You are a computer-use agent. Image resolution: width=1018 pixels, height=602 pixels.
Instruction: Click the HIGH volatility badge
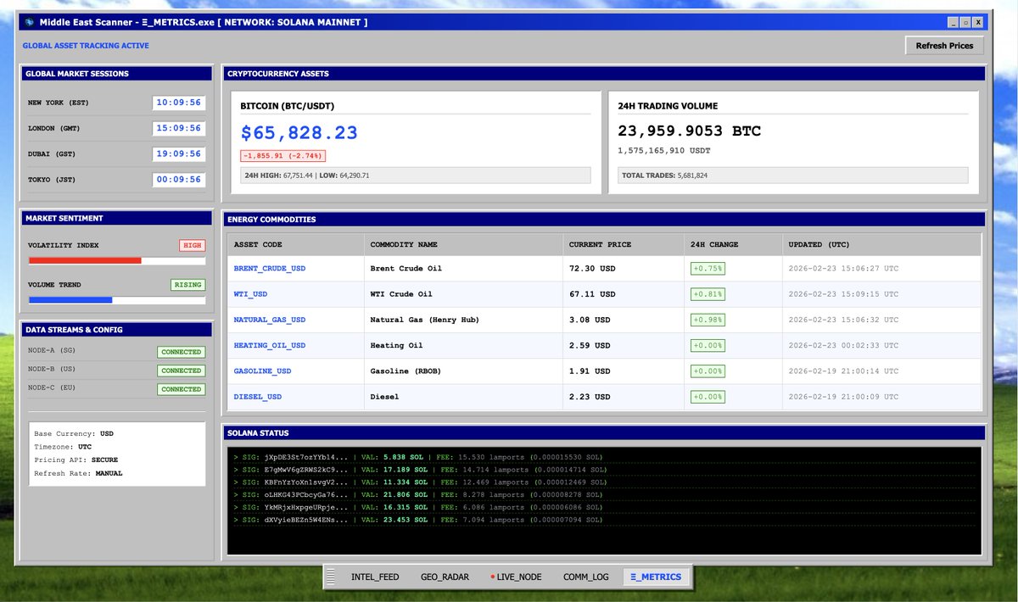click(x=193, y=245)
